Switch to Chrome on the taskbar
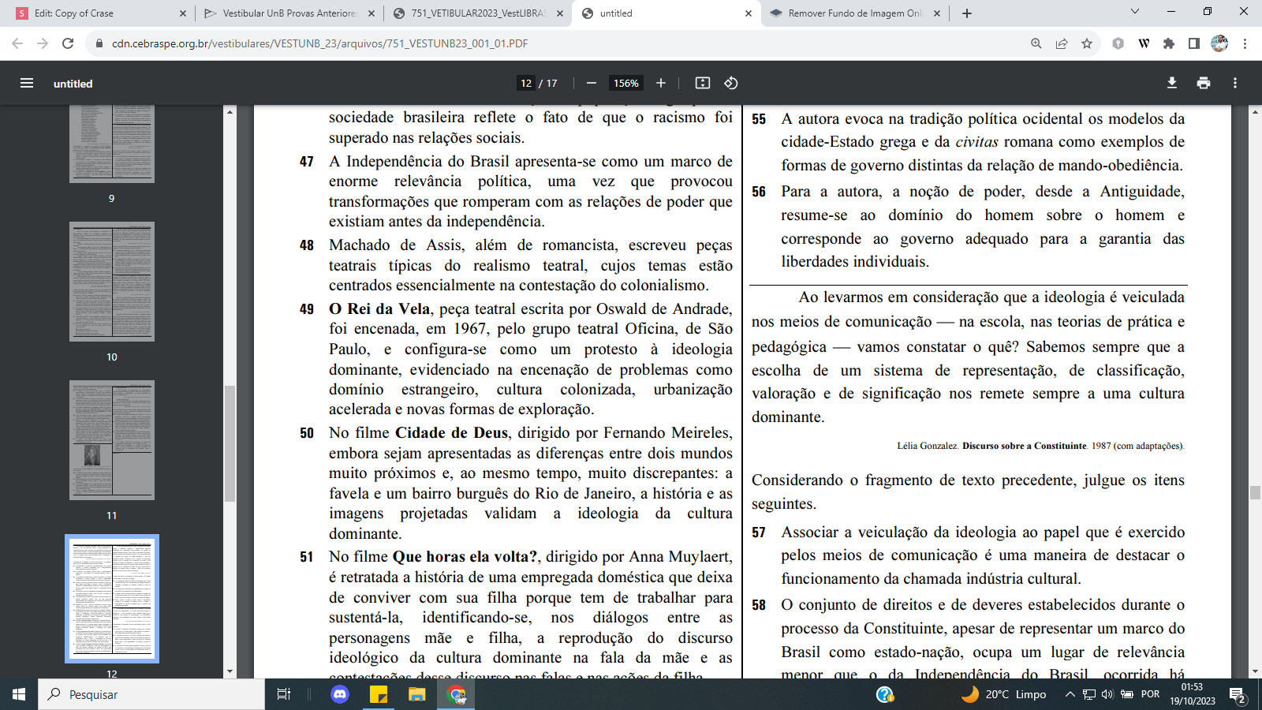This screenshot has height=710, width=1262. [456, 694]
